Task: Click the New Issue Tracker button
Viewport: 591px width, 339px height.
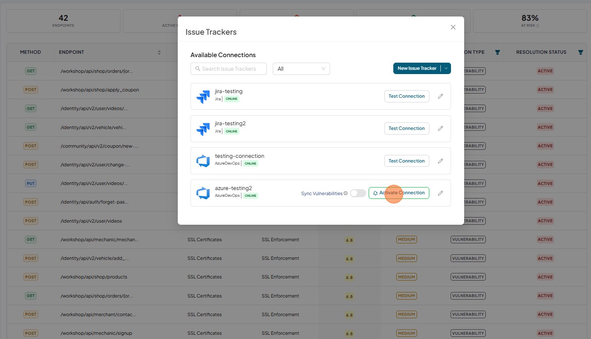Action: (x=417, y=68)
